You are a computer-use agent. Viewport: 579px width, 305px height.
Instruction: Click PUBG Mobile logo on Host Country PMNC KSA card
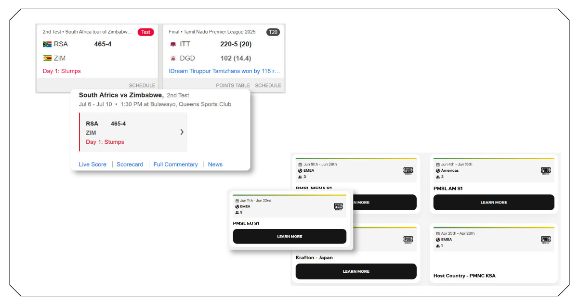point(546,240)
